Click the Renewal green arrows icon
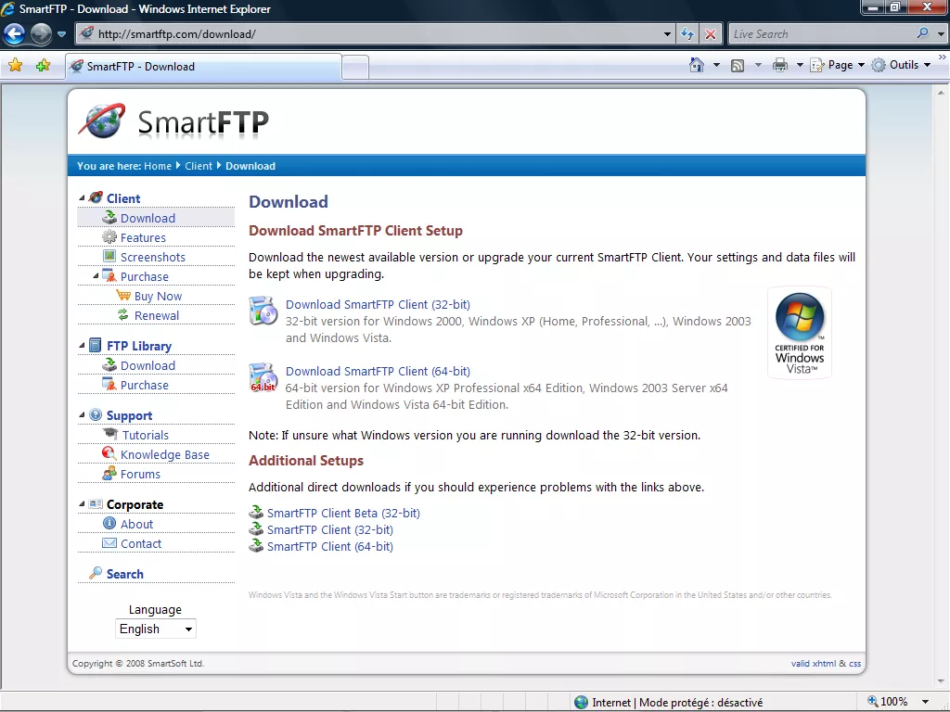The image size is (950, 712). (x=123, y=315)
